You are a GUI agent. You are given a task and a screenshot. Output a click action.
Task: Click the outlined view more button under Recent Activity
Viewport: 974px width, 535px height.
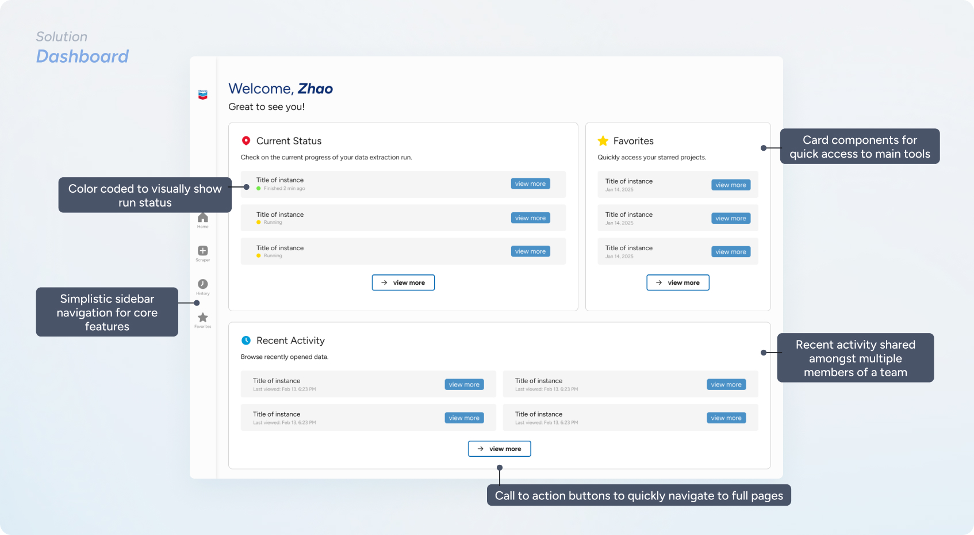pos(499,449)
